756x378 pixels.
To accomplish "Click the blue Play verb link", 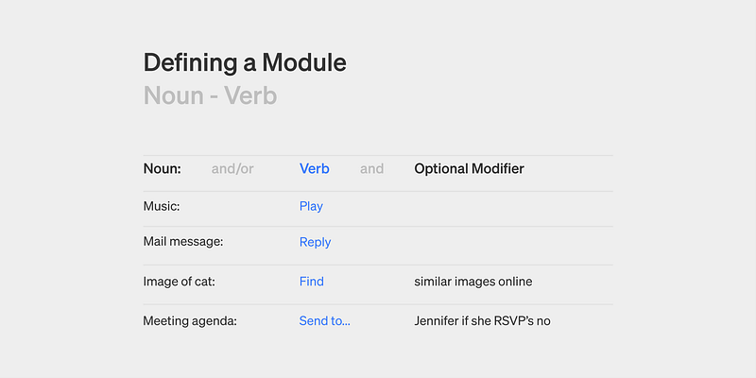I will point(311,206).
